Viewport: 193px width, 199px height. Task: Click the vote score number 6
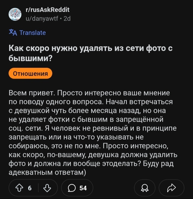point(30,188)
